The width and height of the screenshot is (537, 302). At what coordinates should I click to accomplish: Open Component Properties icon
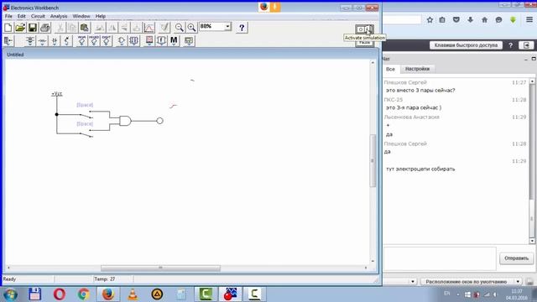(x=164, y=28)
